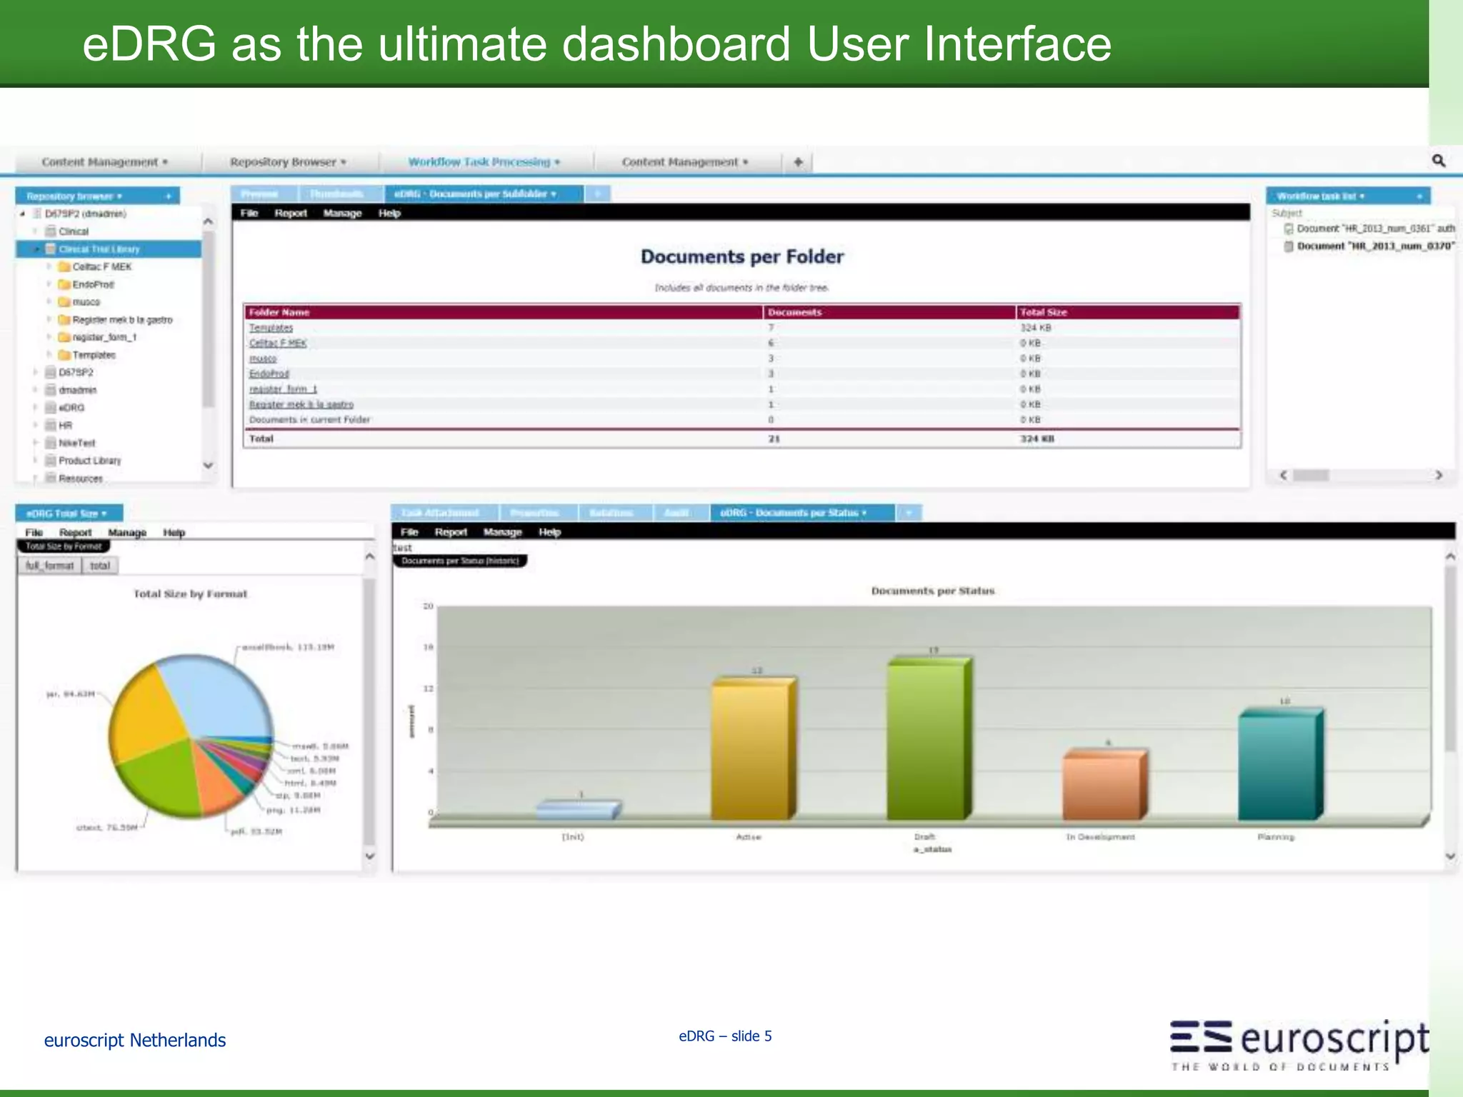The height and width of the screenshot is (1097, 1463).
Task: Click the yellow Active bar in the chart
Action: pyautogui.click(x=753, y=748)
